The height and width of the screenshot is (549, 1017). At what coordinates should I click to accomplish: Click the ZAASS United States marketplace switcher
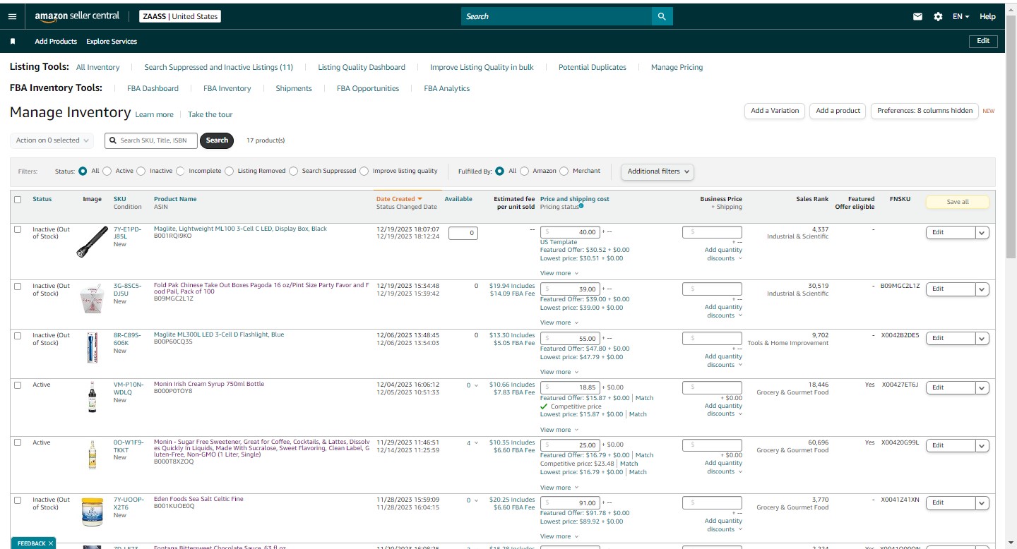pyautogui.click(x=179, y=16)
